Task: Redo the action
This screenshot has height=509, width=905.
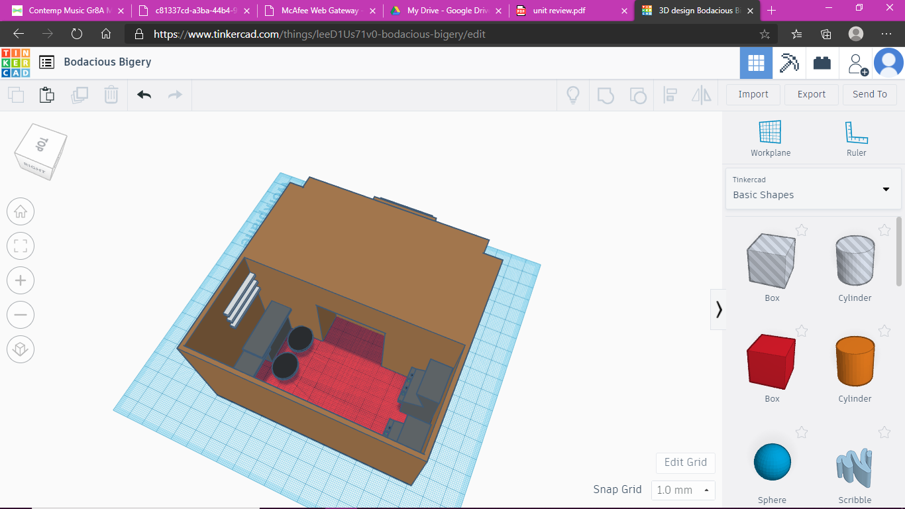Action: [x=175, y=95]
